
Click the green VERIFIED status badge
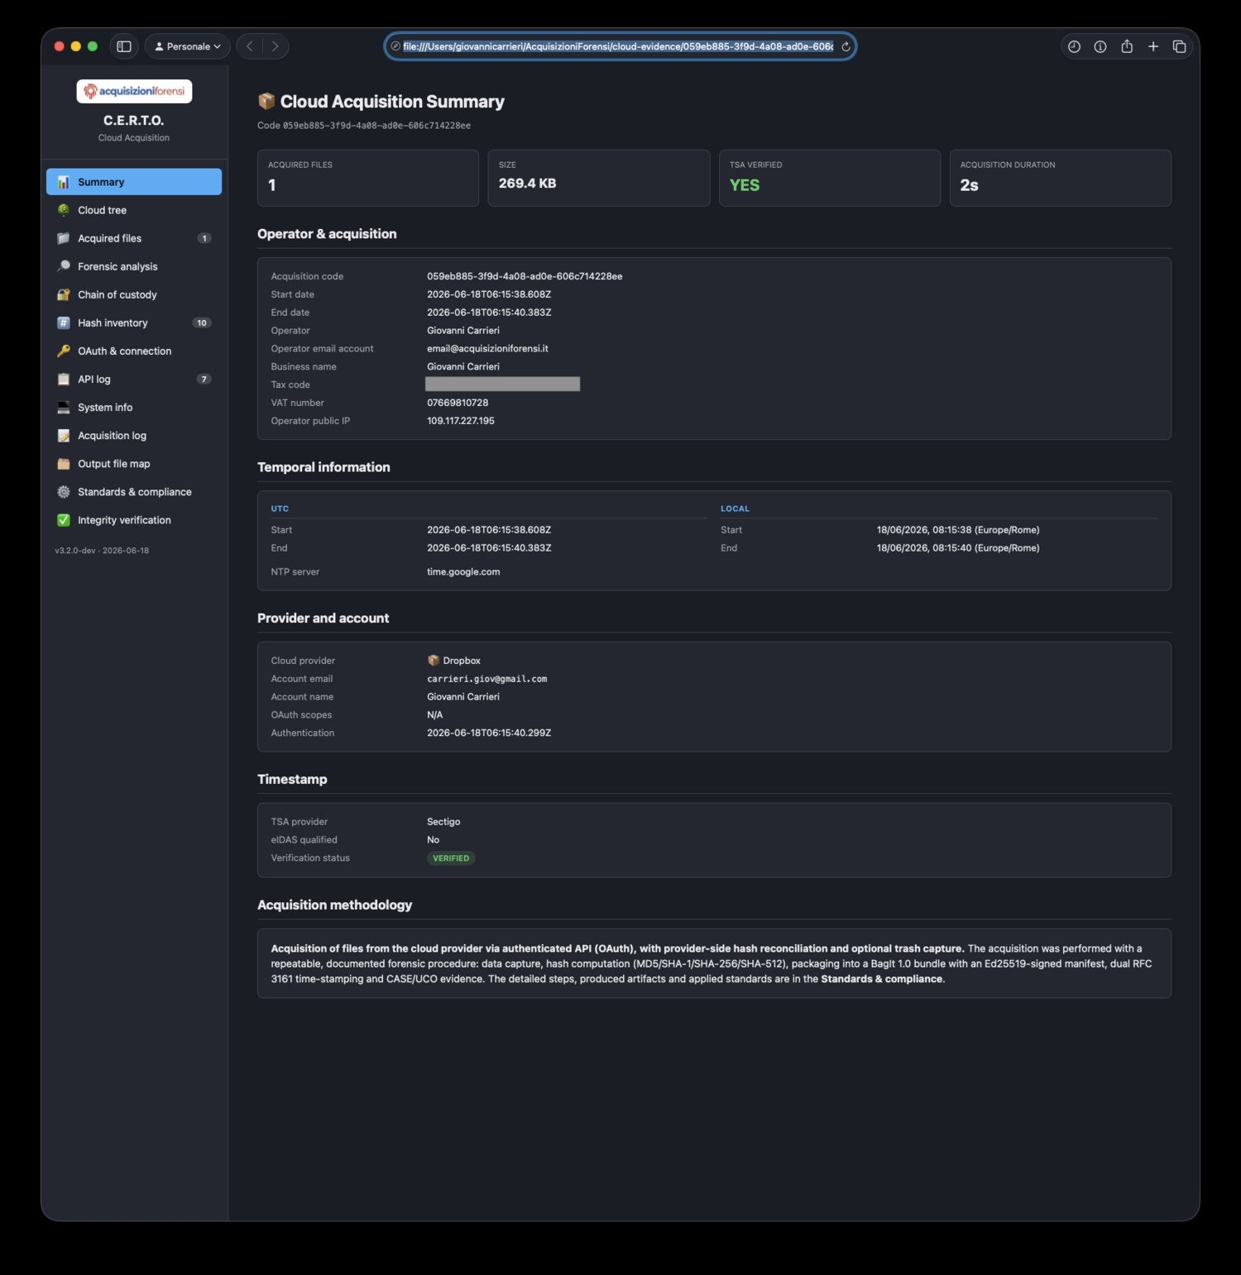[451, 858]
